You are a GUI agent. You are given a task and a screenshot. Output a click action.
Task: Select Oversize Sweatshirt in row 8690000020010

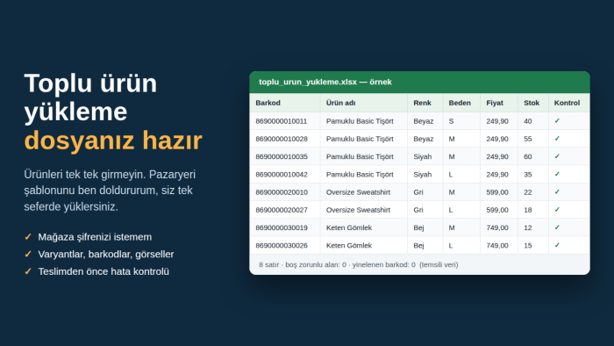[358, 192]
